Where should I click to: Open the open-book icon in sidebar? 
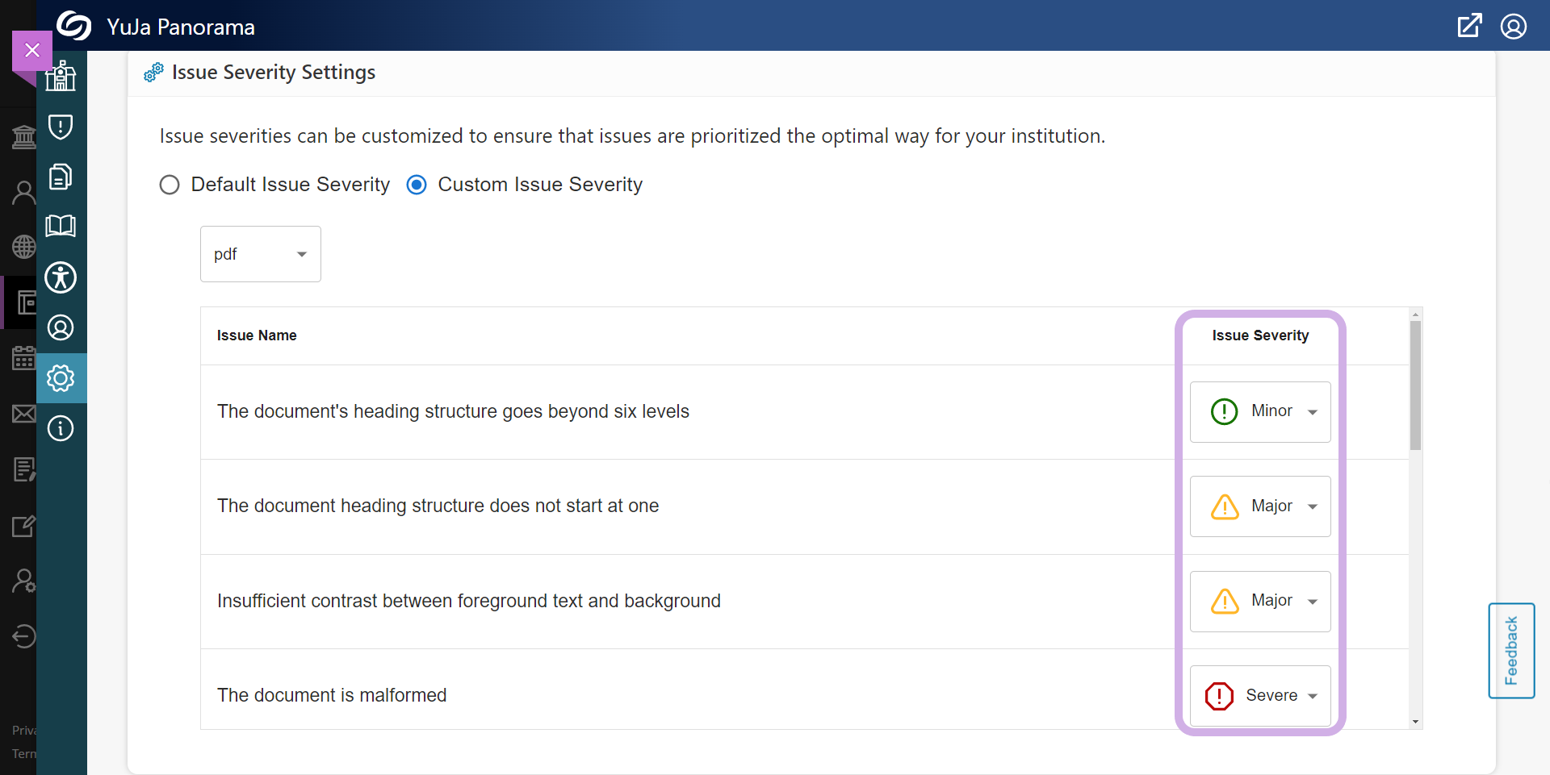tap(61, 226)
